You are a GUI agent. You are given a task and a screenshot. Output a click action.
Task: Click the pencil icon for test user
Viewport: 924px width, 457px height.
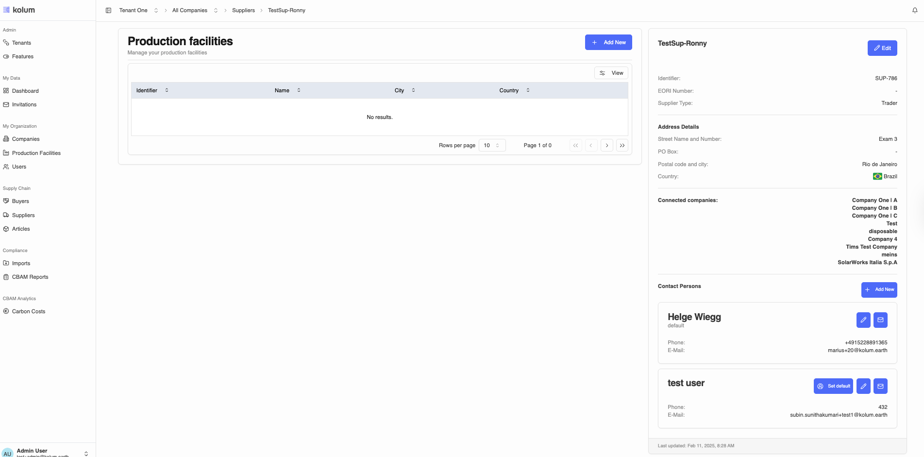click(x=863, y=386)
